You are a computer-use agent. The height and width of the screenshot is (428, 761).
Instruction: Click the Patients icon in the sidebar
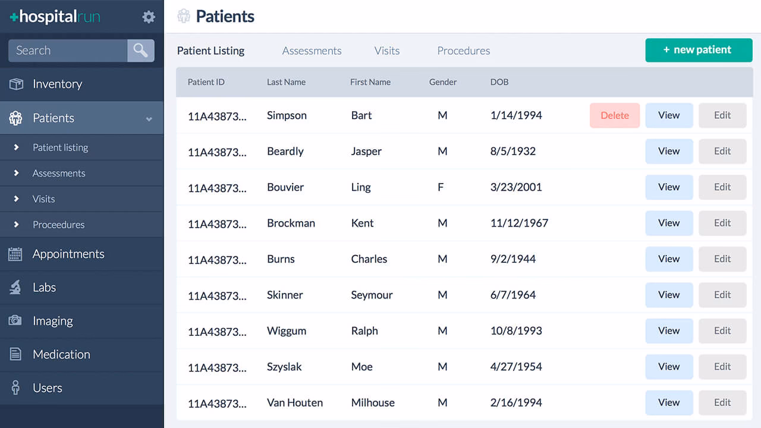[16, 118]
